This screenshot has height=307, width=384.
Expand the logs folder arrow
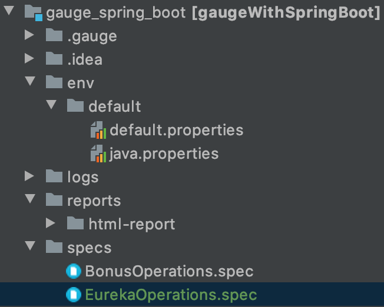(x=29, y=176)
